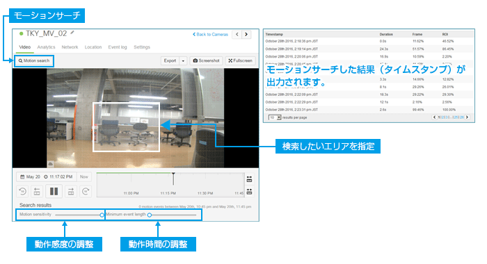Sort results by ROI column

(x=445, y=35)
